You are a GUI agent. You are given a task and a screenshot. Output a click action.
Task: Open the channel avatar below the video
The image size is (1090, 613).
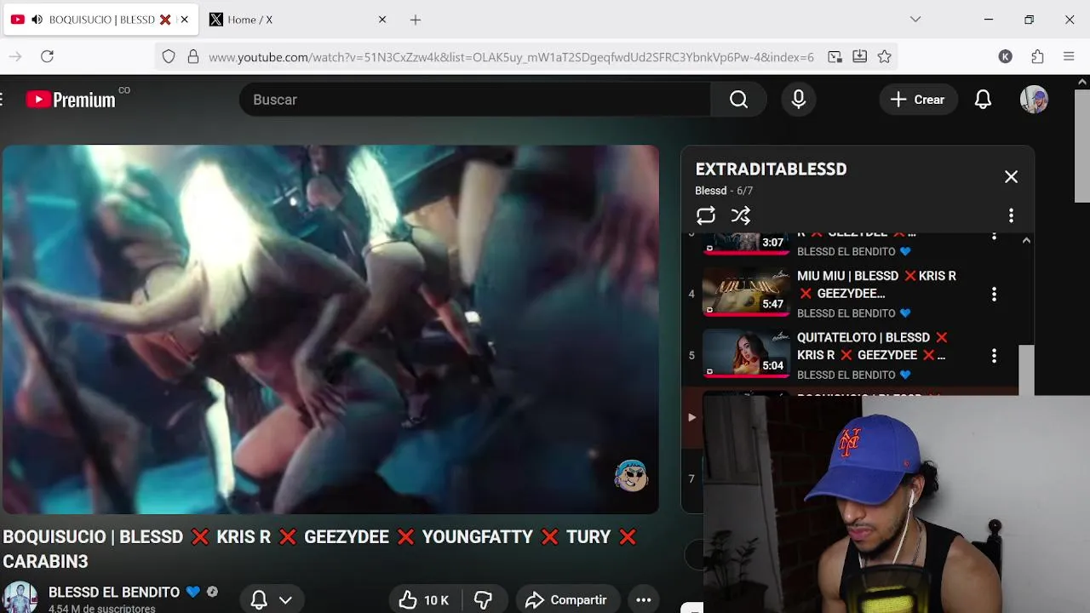pos(20,597)
